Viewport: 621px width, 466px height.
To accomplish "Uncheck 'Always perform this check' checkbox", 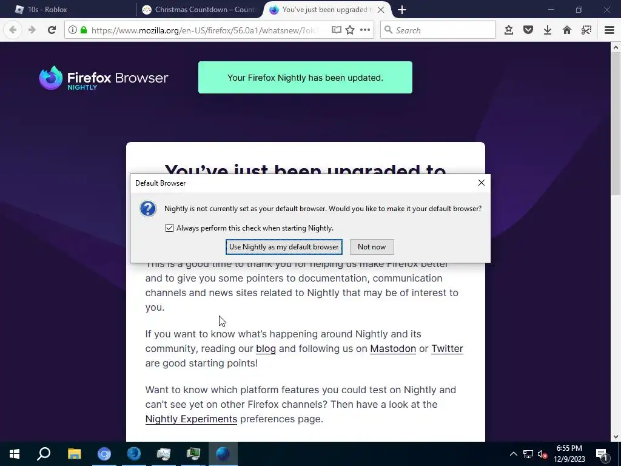I will pos(170,228).
